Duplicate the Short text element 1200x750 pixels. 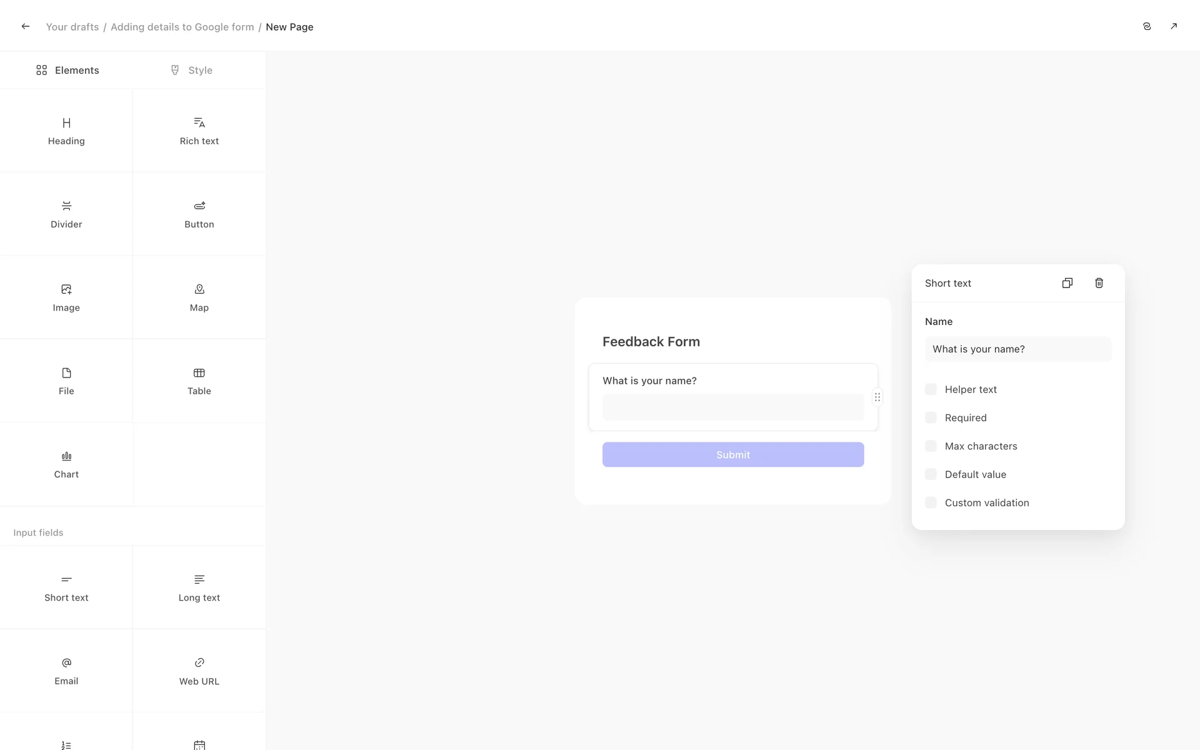point(1067,283)
